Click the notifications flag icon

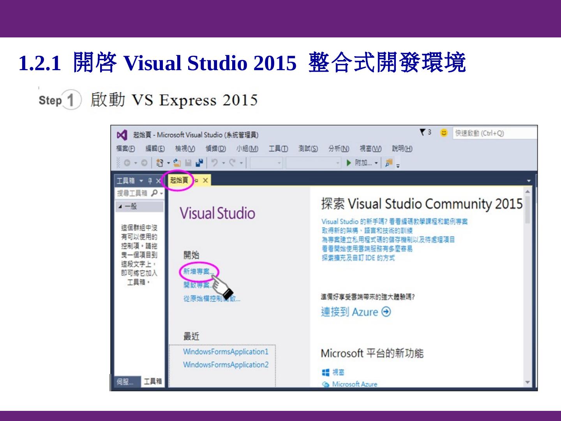click(423, 133)
